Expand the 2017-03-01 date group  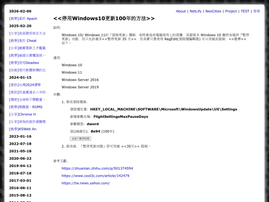[x=20, y=181]
